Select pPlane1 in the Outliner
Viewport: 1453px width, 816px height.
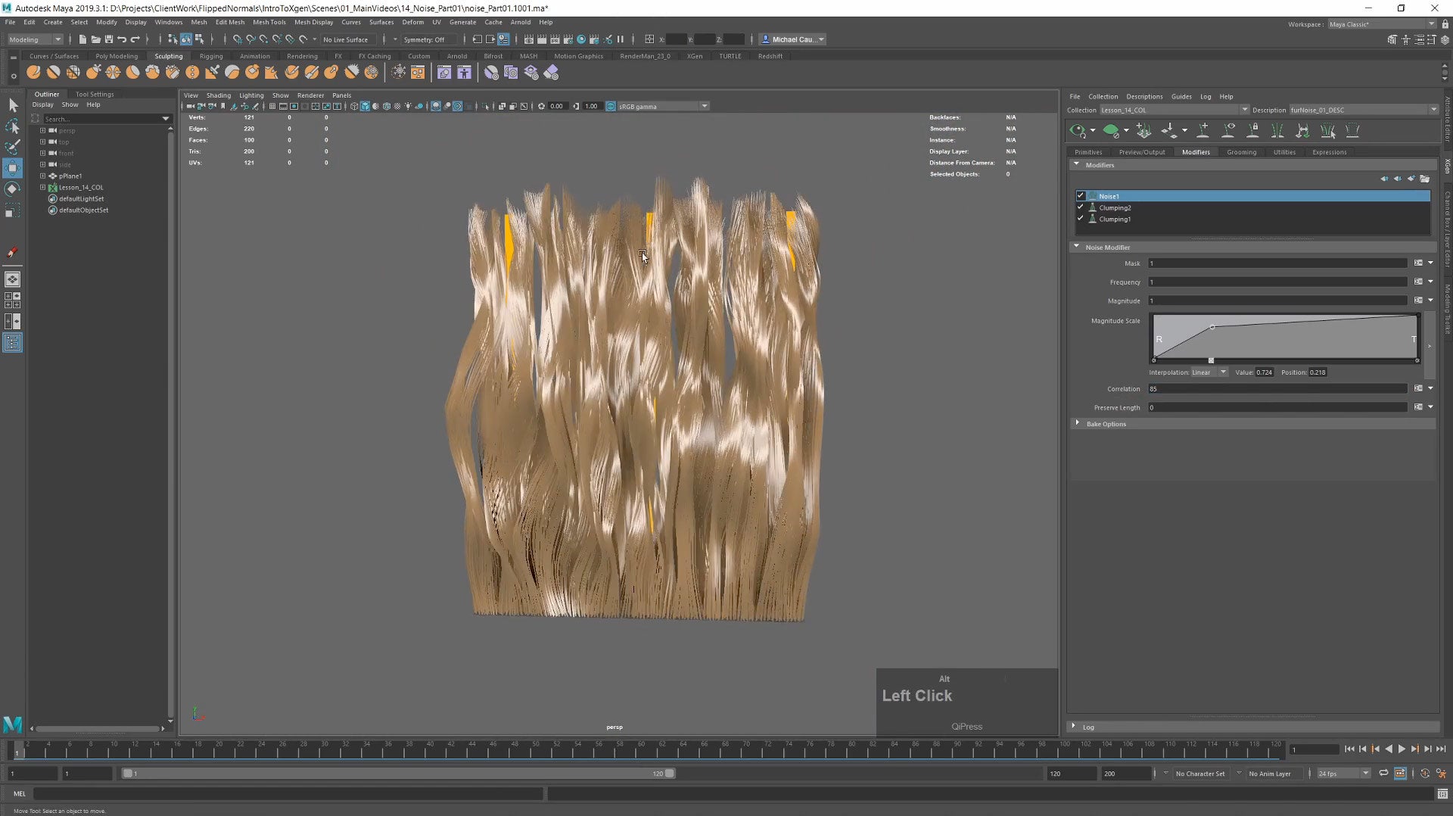coord(70,176)
